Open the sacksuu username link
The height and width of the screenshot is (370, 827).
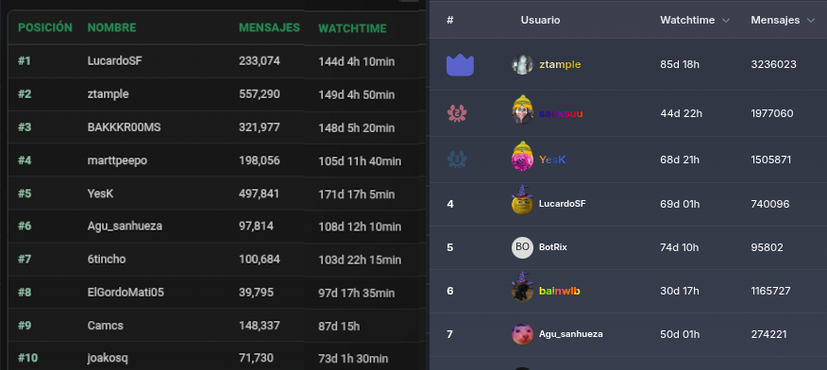(x=561, y=113)
